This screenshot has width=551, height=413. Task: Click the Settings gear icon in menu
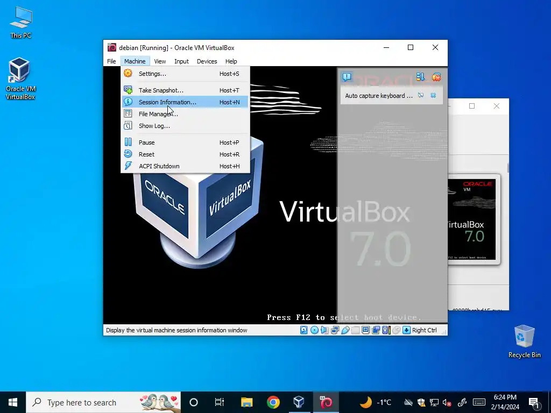(128, 73)
